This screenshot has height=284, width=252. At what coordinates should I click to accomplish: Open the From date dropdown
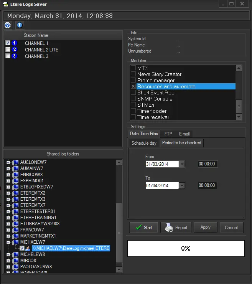pos(182,164)
